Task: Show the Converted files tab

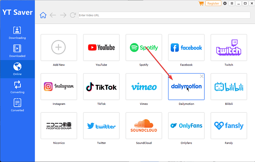Action: pyautogui.click(x=17, y=105)
